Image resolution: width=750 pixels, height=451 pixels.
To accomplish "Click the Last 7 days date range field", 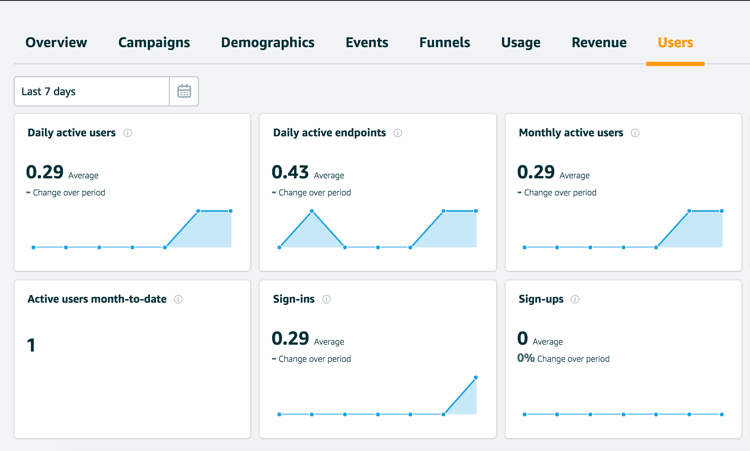I will pos(92,91).
